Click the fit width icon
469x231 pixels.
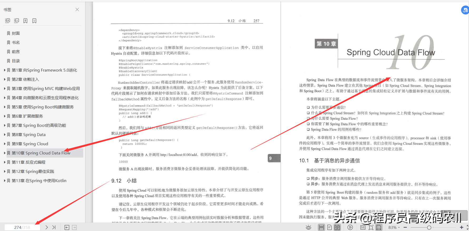[x=379, y=227]
